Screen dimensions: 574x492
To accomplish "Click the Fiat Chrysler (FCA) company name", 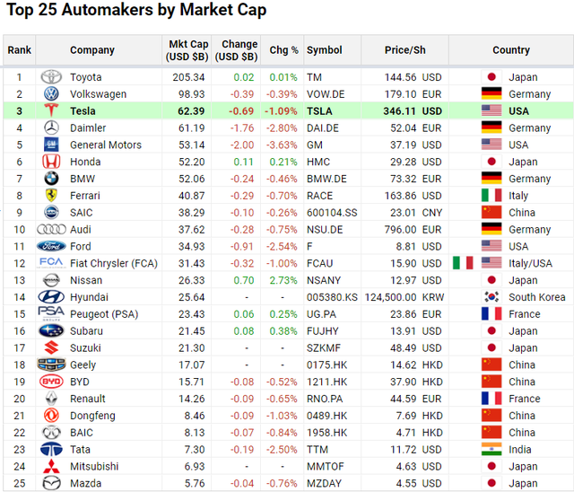I will tap(113, 263).
